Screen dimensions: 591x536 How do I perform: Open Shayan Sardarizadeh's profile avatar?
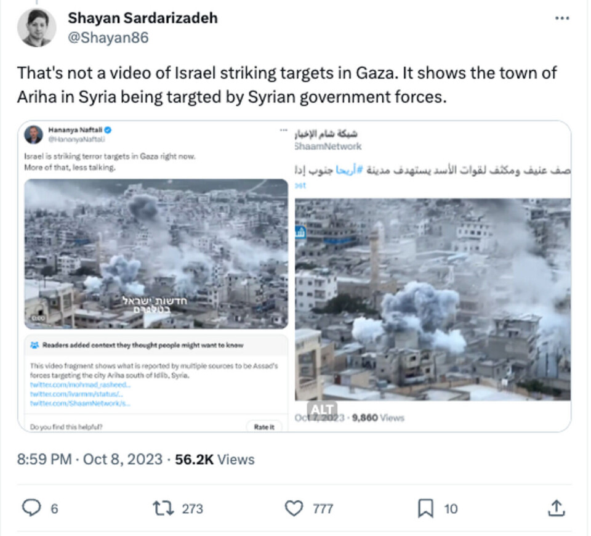[36, 28]
